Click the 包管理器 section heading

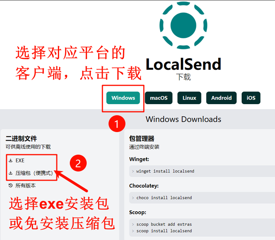pyautogui.click(x=142, y=139)
